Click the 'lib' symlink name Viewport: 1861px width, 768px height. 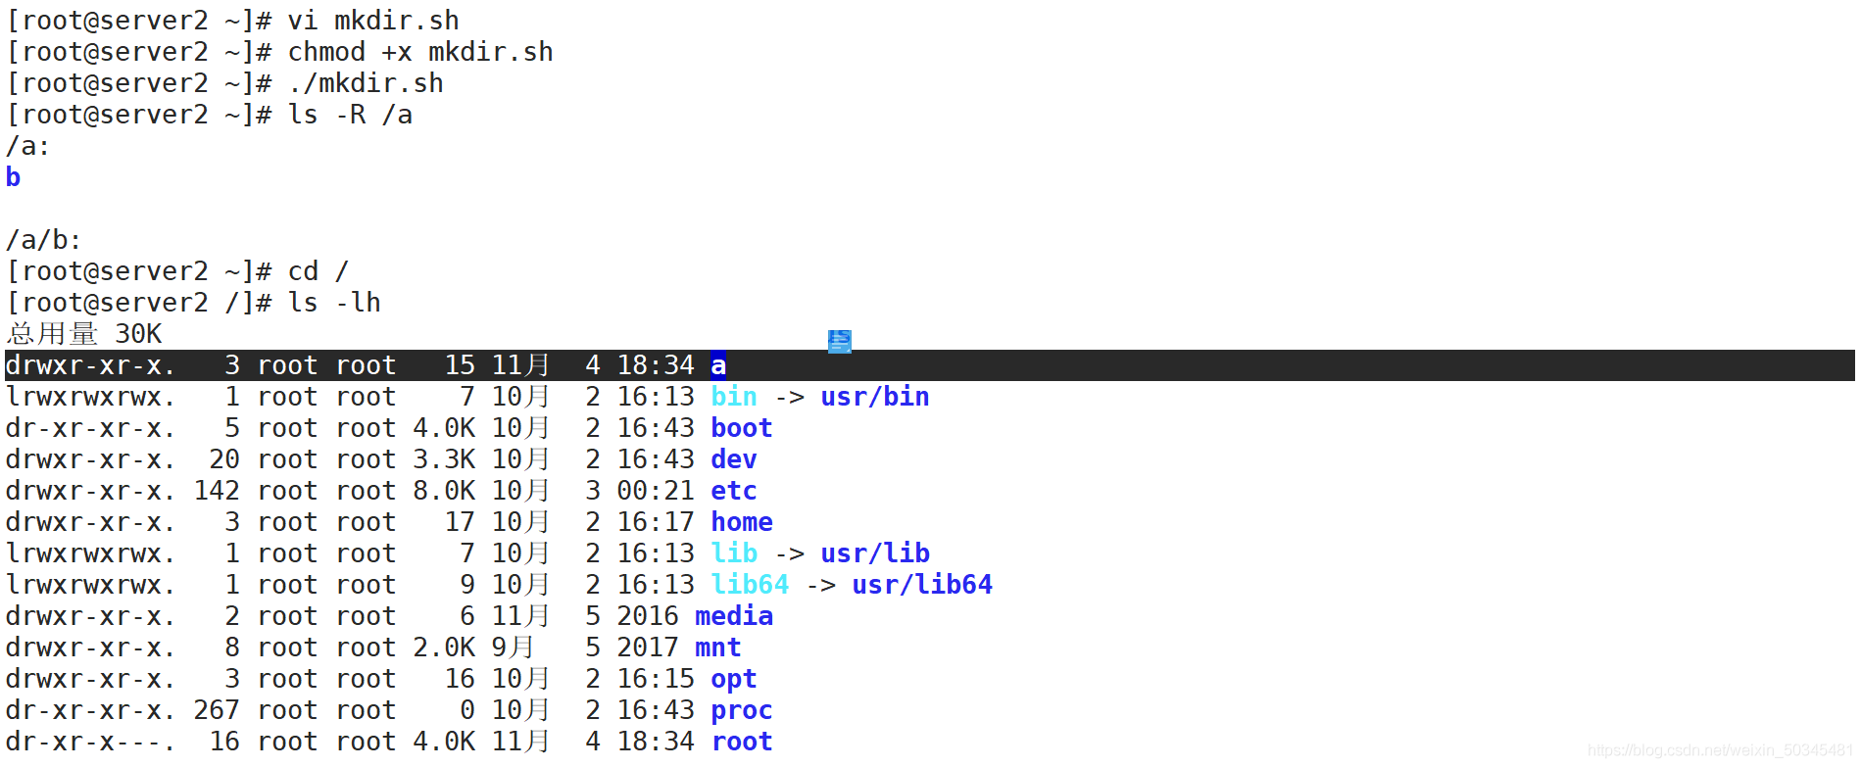click(734, 553)
